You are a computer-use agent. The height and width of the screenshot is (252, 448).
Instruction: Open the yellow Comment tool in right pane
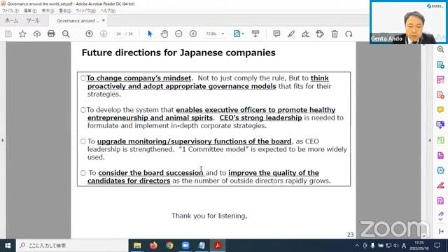click(x=440, y=110)
